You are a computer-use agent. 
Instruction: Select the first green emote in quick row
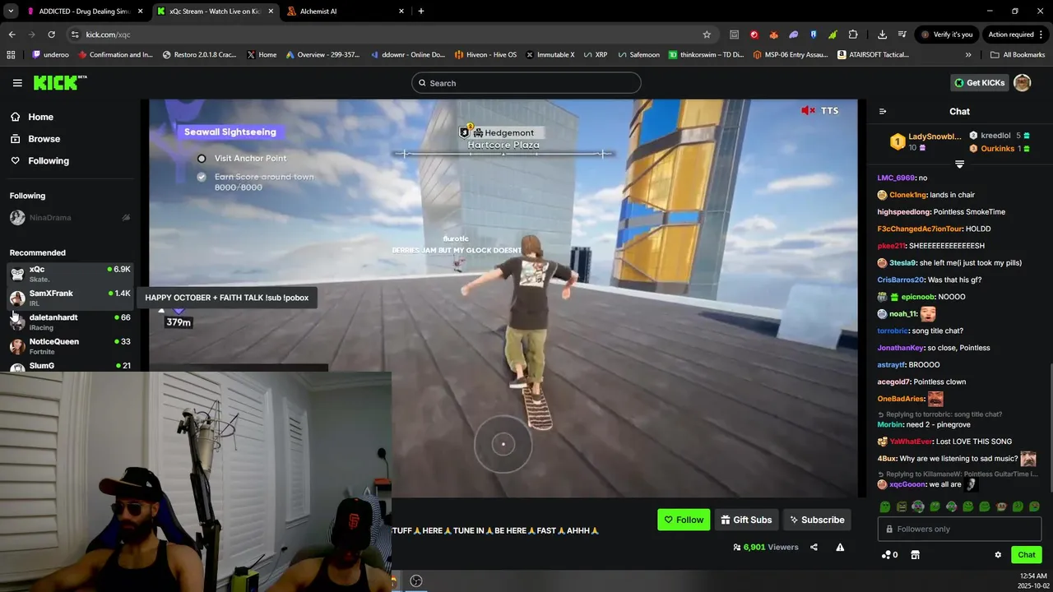(885, 506)
